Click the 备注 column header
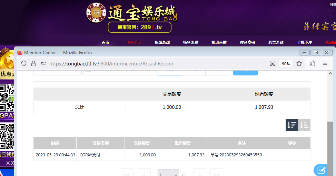The image size is (336, 176). point(242,143)
